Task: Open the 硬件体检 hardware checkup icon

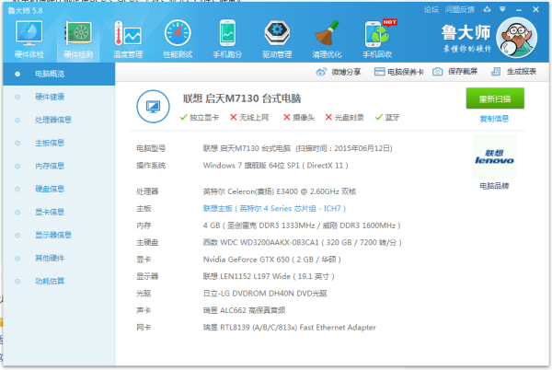Action: [x=29, y=39]
